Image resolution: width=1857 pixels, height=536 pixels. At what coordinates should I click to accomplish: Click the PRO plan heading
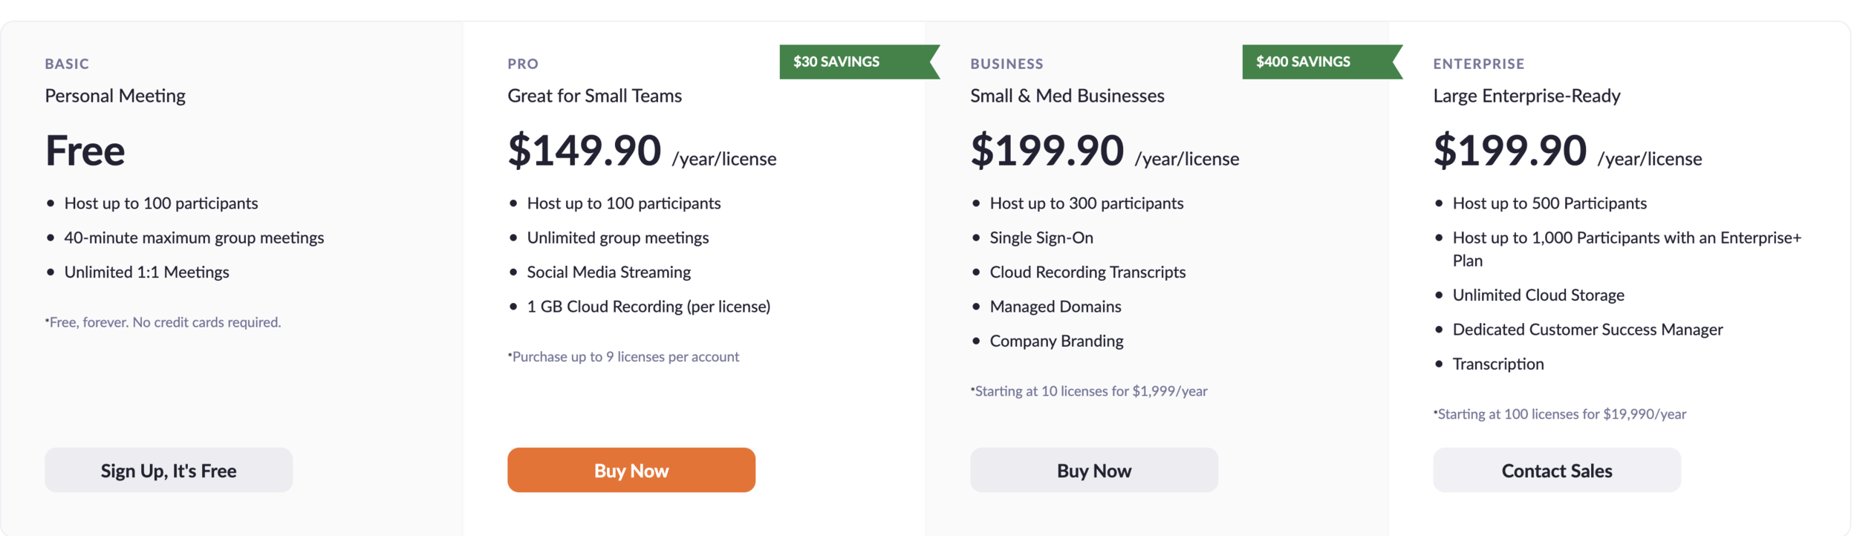(523, 64)
